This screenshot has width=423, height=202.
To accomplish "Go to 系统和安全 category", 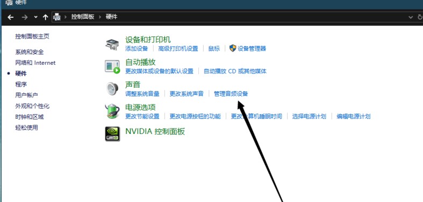I will point(30,52).
